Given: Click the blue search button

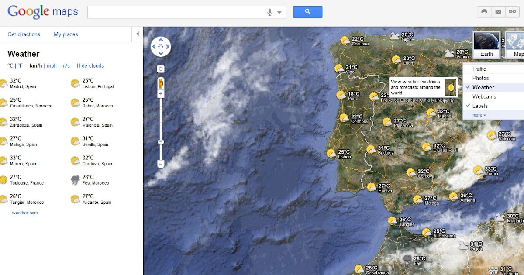Looking at the screenshot, I should (307, 12).
